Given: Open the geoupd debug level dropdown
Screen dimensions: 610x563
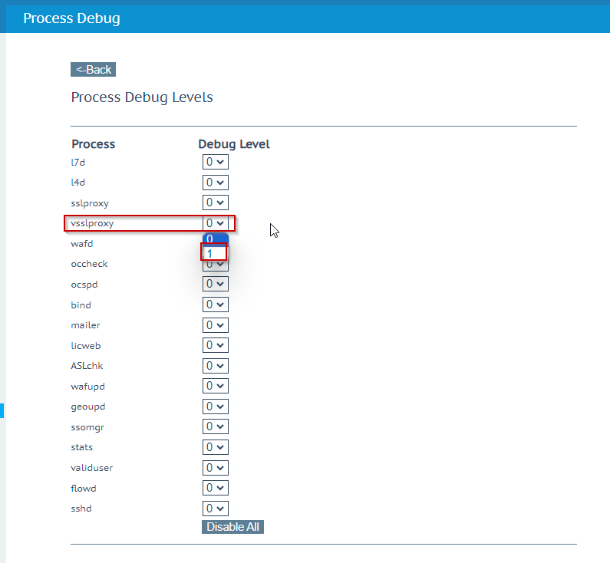Looking at the screenshot, I should point(215,406).
